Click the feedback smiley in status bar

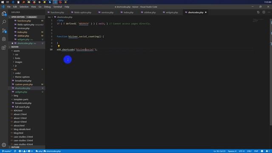(x=262, y=151)
